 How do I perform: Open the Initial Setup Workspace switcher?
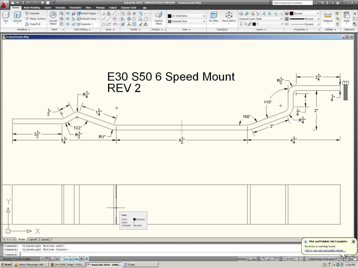click(321, 259)
